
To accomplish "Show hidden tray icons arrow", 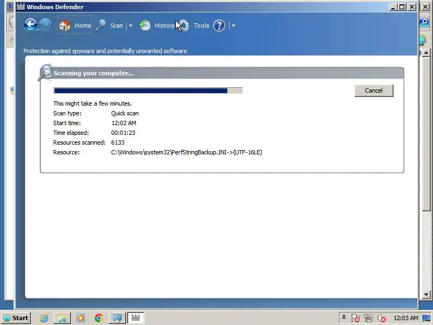I will pyautogui.click(x=344, y=317).
